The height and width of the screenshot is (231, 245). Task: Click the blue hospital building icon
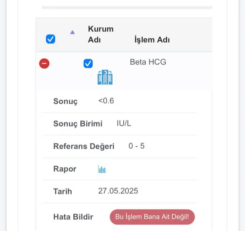click(x=105, y=77)
